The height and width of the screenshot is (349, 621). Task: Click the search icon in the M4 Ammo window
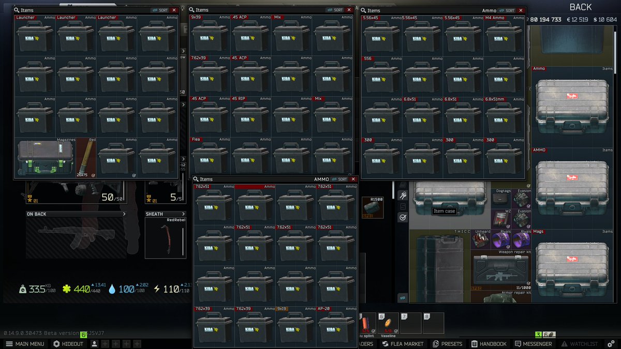point(364,10)
